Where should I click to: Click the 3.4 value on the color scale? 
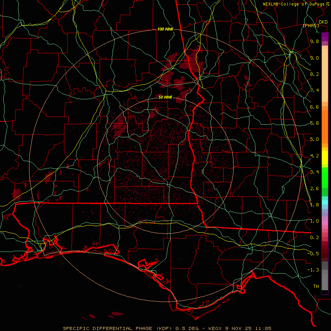click(x=314, y=172)
